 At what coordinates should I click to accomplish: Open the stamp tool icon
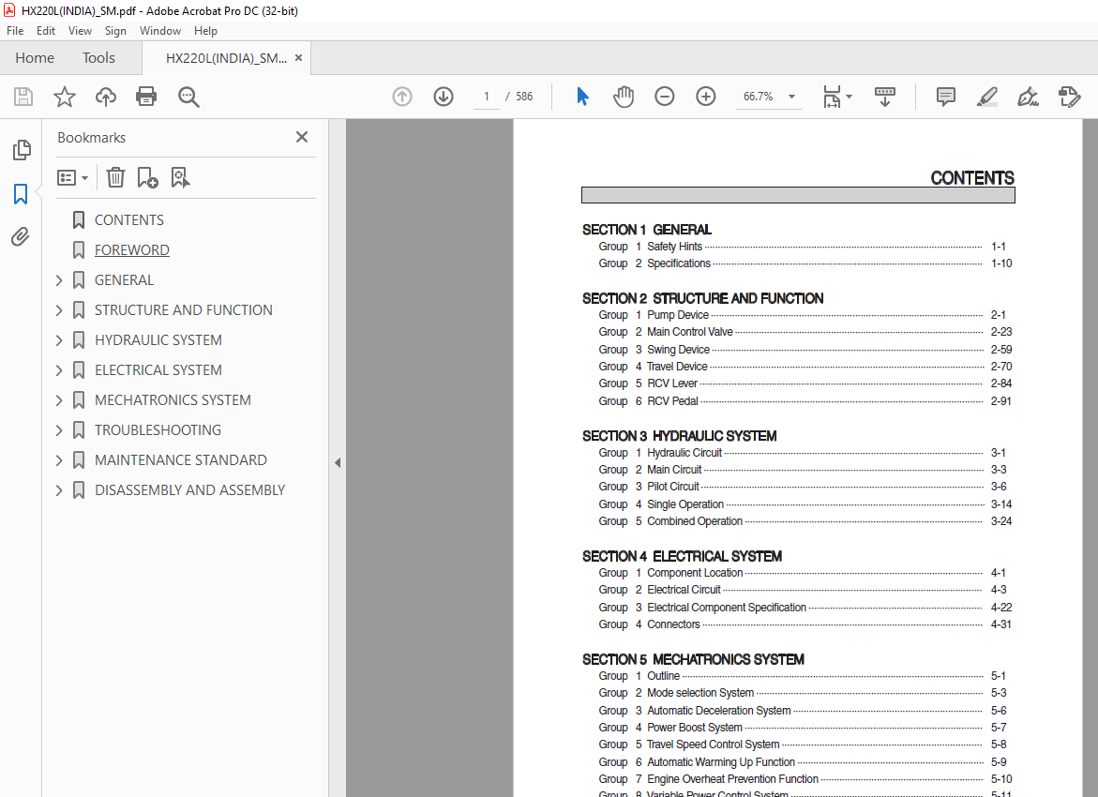tap(1069, 97)
